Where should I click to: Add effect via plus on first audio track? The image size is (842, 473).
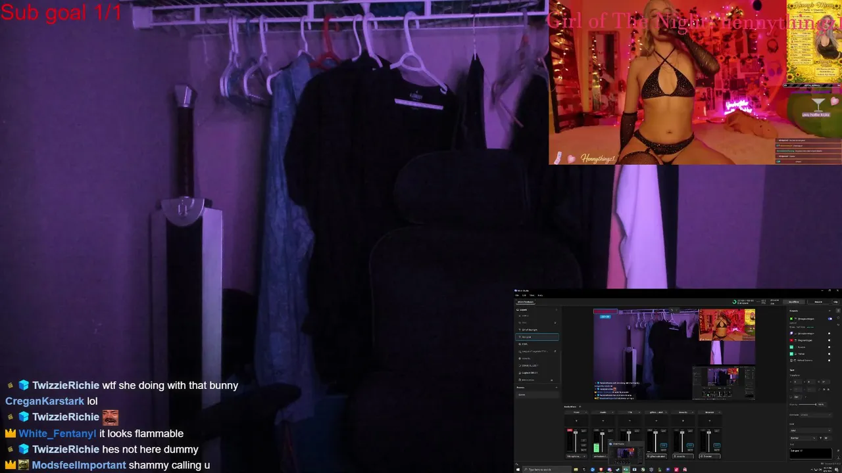click(x=576, y=420)
